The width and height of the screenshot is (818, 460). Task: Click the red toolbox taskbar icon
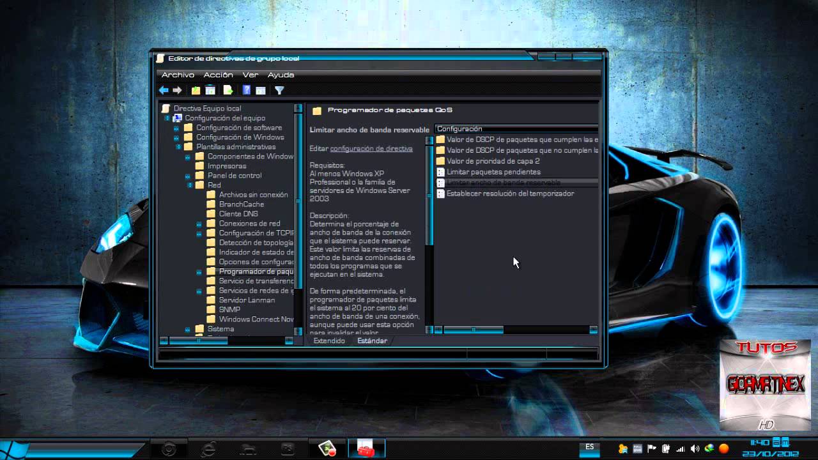(366, 449)
